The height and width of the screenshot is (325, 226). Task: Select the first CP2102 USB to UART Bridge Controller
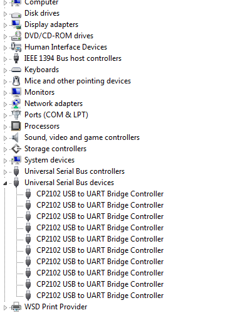pyautogui.click(x=100, y=194)
